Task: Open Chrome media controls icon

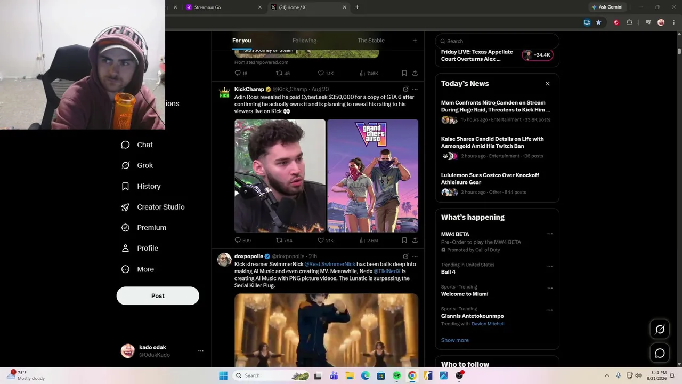Action: click(x=648, y=22)
